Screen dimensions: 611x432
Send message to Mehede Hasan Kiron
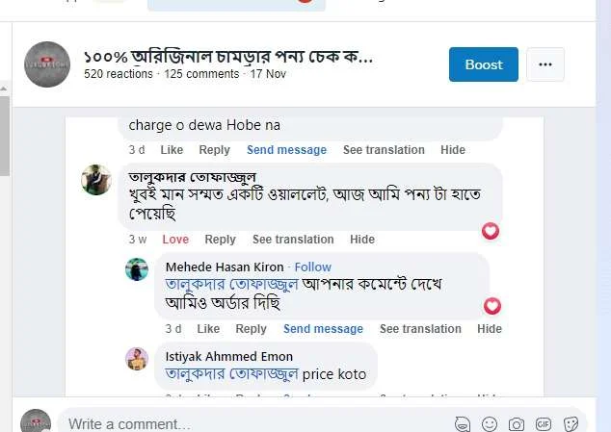(323, 329)
